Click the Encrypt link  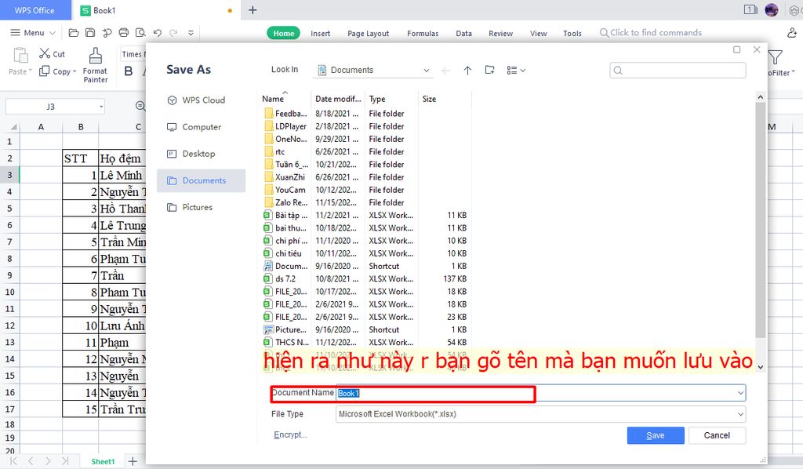(x=290, y=434)
